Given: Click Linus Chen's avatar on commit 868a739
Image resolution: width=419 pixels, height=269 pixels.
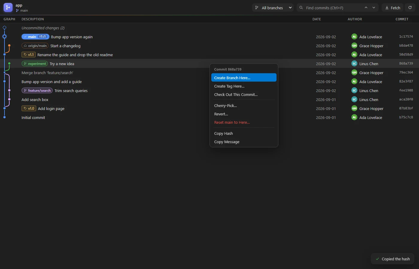Looking at the screenshot, I should [354, 64].
